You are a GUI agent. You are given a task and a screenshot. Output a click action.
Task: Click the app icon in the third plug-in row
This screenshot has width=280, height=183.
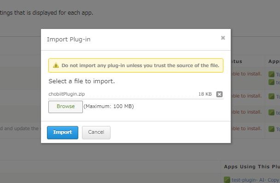271,112
